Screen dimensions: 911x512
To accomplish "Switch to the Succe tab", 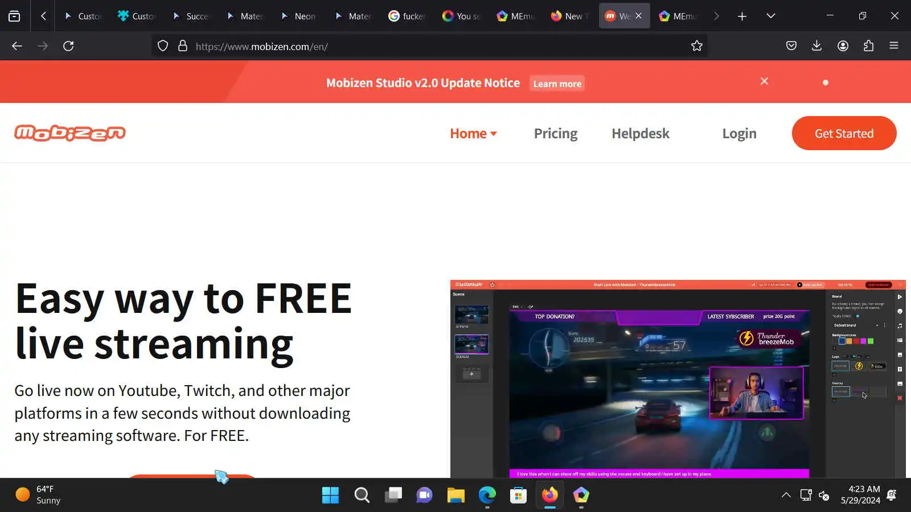I will [x=191, y=16].
